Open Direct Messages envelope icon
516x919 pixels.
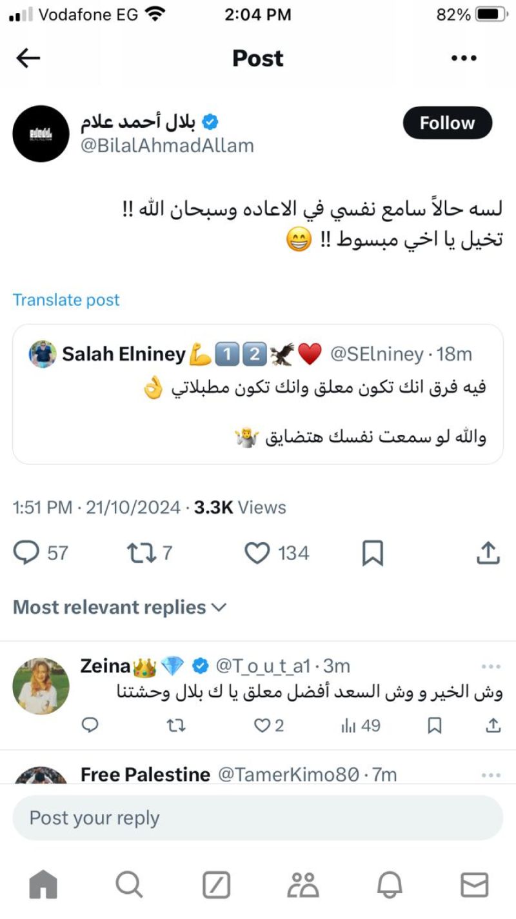point(475,884)
